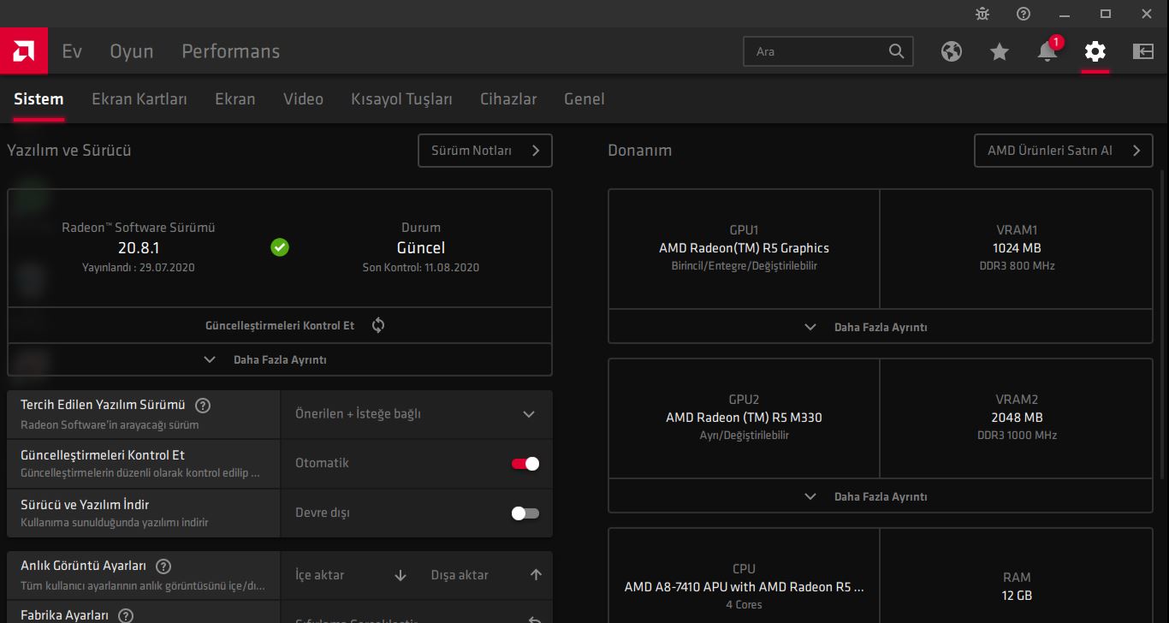
Task: Click the Güncel status text
Action: (421, 248)
